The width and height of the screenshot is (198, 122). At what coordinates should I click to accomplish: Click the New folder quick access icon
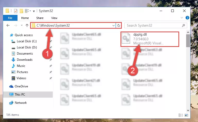coord(21,11)
